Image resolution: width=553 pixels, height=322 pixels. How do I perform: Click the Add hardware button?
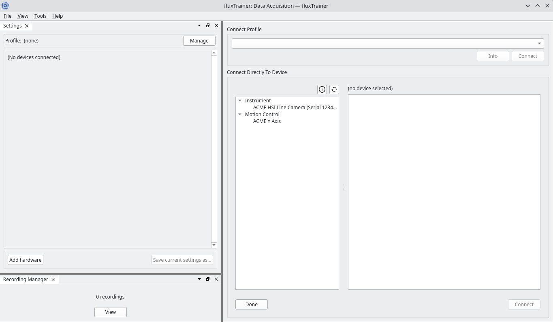point(26,260)
